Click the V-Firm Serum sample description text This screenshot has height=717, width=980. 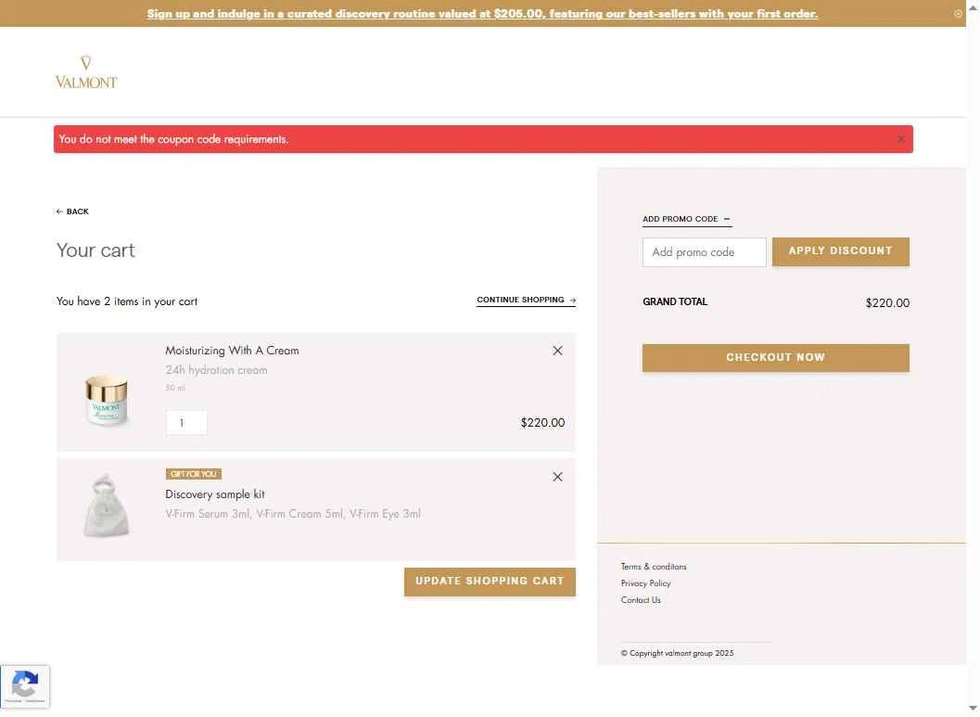pos(293,514)
